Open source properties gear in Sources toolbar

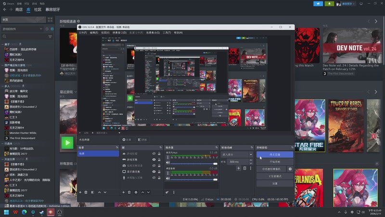click(x=136, y=192)
